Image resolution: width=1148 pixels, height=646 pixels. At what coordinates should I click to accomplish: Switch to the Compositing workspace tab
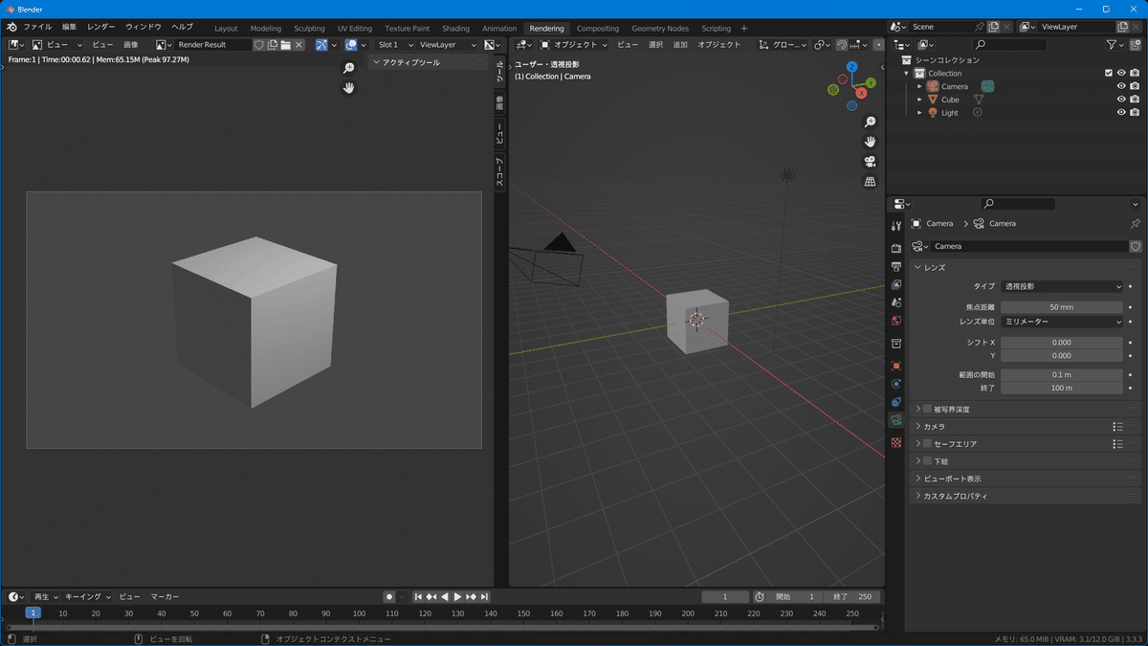(x=598, y=28)
